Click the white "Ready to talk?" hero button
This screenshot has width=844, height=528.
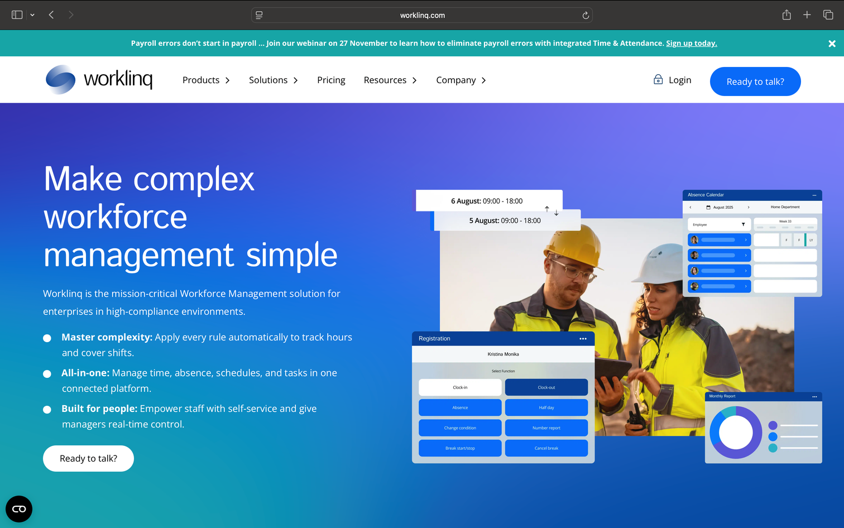[88, 458]
